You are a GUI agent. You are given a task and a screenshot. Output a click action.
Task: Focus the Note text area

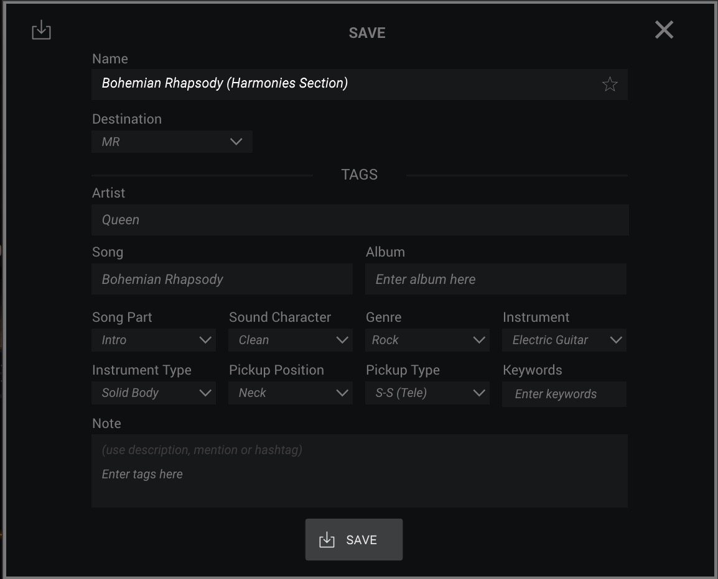360,471
